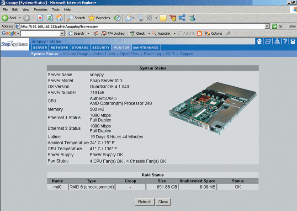Open the Home page icon in browser toolbar
The height and width of the screenshot is (211, 297).
59,18
